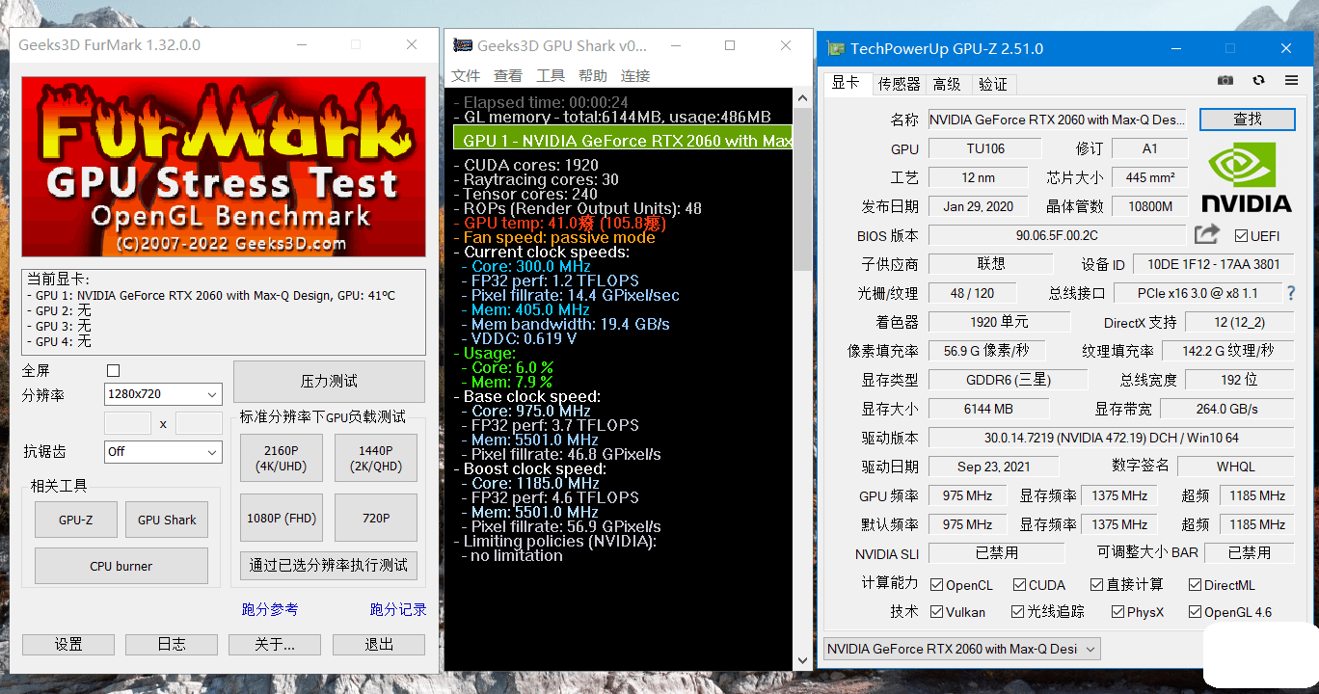Launch GPU Shark from FurMark tools
Image resolution: width=1319 pixels, height=694 pixels.
tap(167, 520)
